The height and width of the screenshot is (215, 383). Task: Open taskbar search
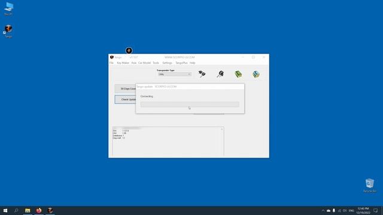point(16,210)
